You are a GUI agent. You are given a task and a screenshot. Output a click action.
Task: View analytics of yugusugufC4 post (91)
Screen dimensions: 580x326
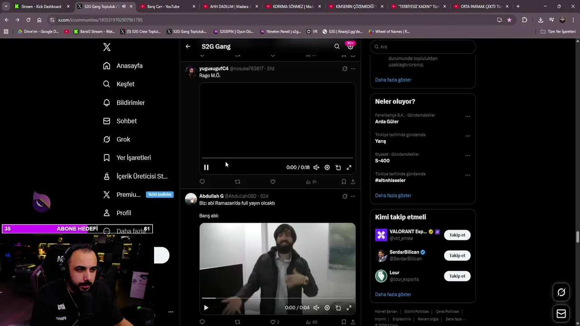pyautogui.click(x=311, y=182)
